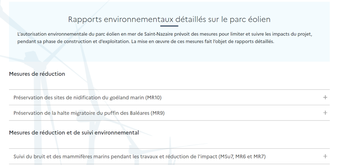Viewport: 337px width, 165px height.
Task: Expand 'Préservation des sites de nidification' accordion row
Action: pos(169,98)
